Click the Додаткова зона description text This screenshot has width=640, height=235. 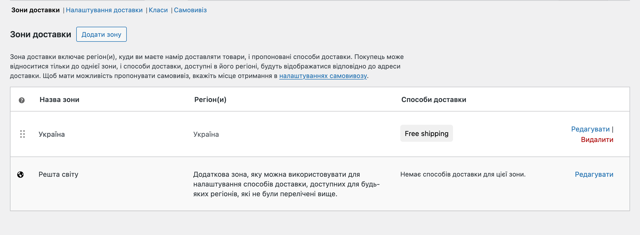coord(286,184)
